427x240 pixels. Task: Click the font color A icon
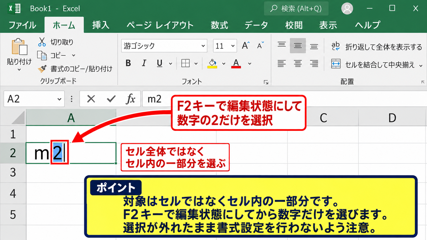[236, 64]
